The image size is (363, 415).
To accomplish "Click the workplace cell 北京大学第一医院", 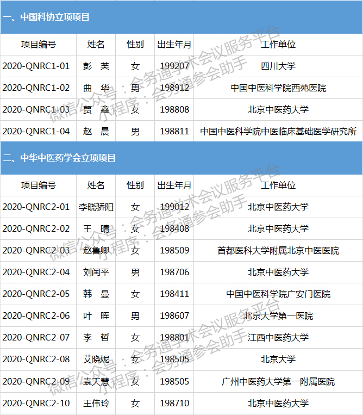I will click(278, 315).
